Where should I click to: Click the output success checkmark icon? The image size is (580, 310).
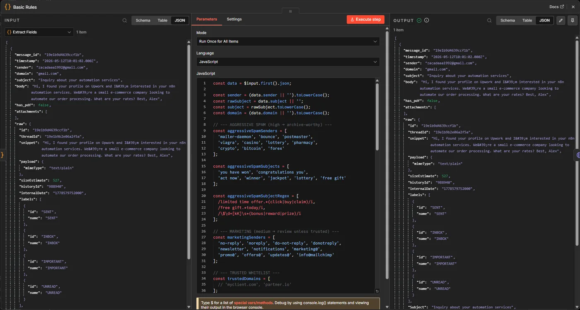click(x=419, y=20)
